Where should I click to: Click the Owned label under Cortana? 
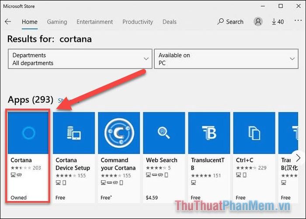(x=18, y=198)
